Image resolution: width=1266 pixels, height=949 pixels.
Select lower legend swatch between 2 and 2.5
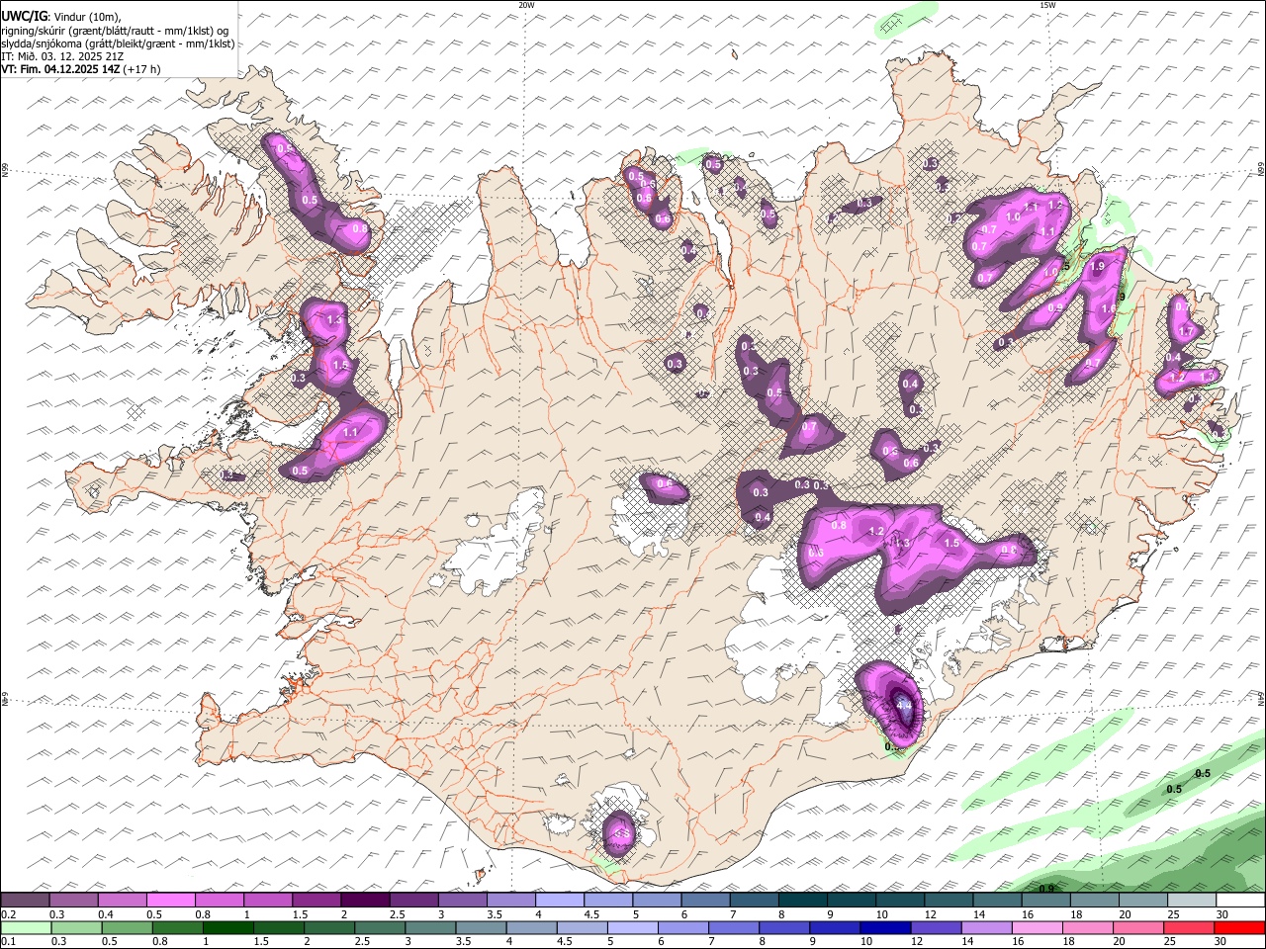[330, 928]
